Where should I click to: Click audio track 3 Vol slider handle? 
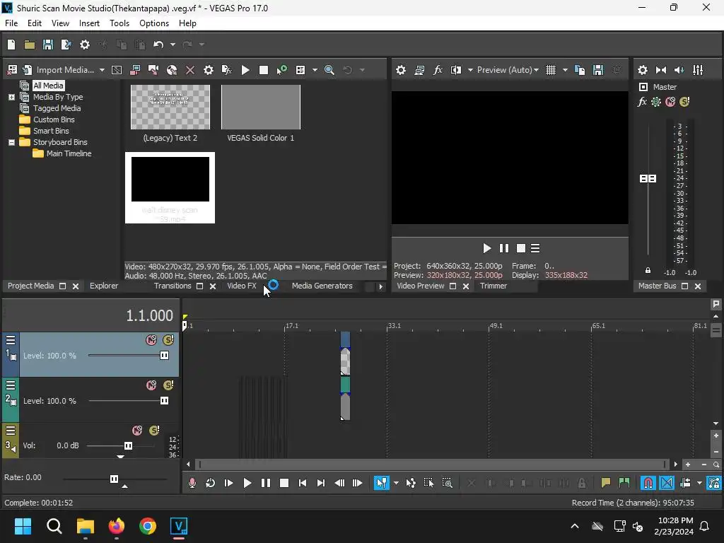(x=128, y=445)
